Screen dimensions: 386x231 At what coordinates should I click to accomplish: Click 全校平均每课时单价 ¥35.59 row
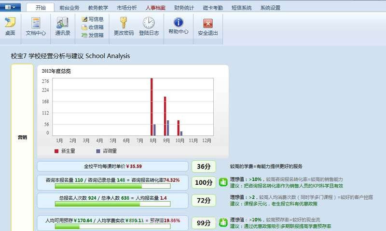click(x=113, y=167)
